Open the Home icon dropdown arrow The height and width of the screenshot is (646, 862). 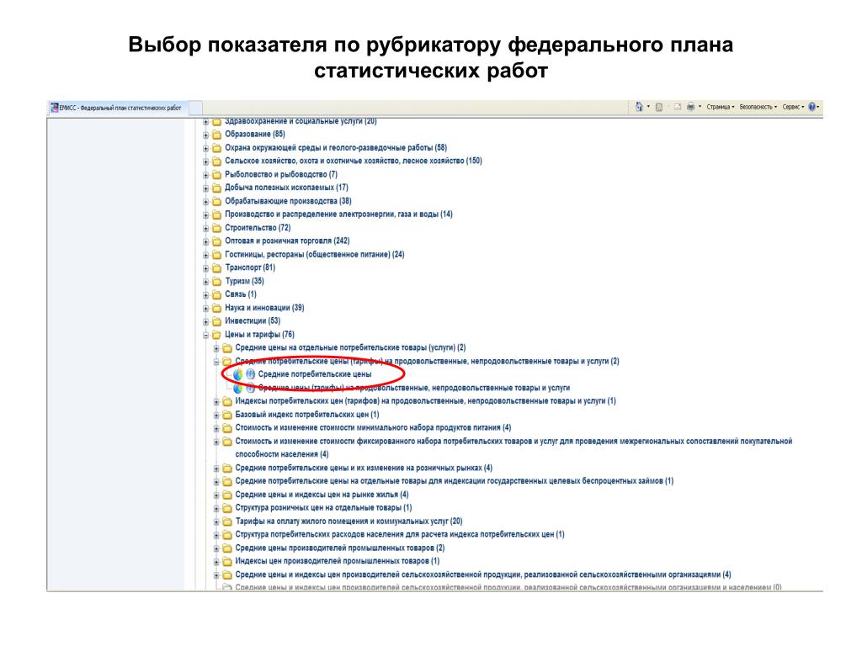pos(648,107)
